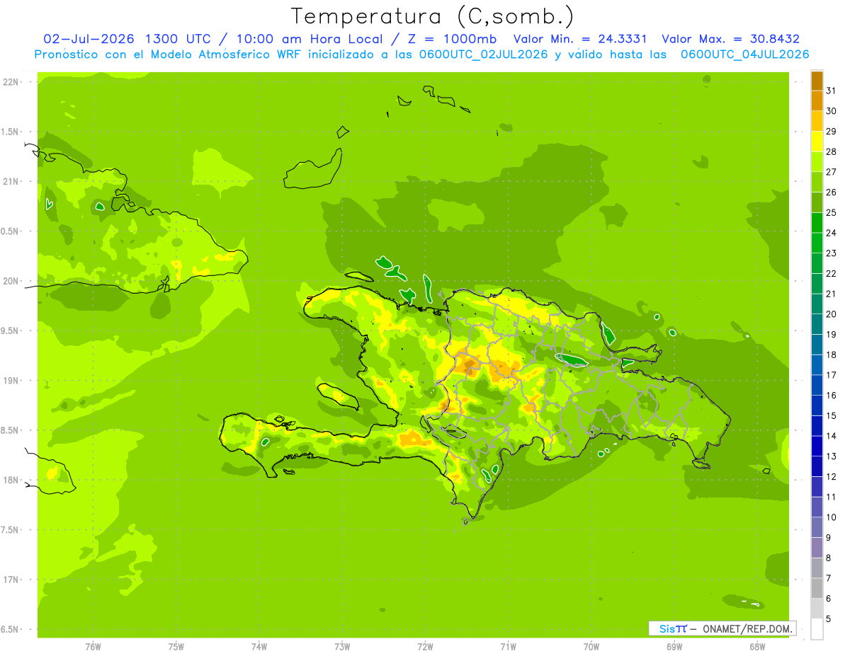The height and width of the screenshot is (656, 850).
Task: Click the '74W' longitude label
Action: (259, 647)
